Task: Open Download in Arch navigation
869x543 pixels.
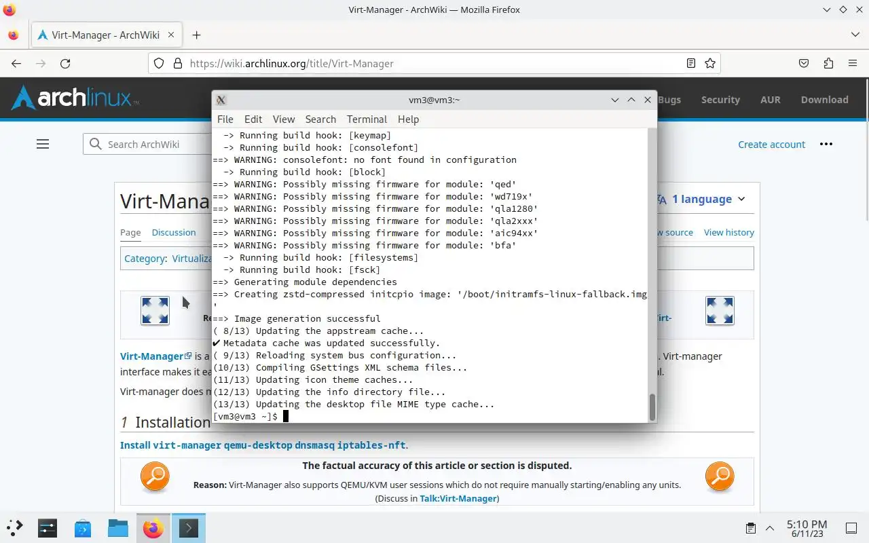Action: [825, 99]
